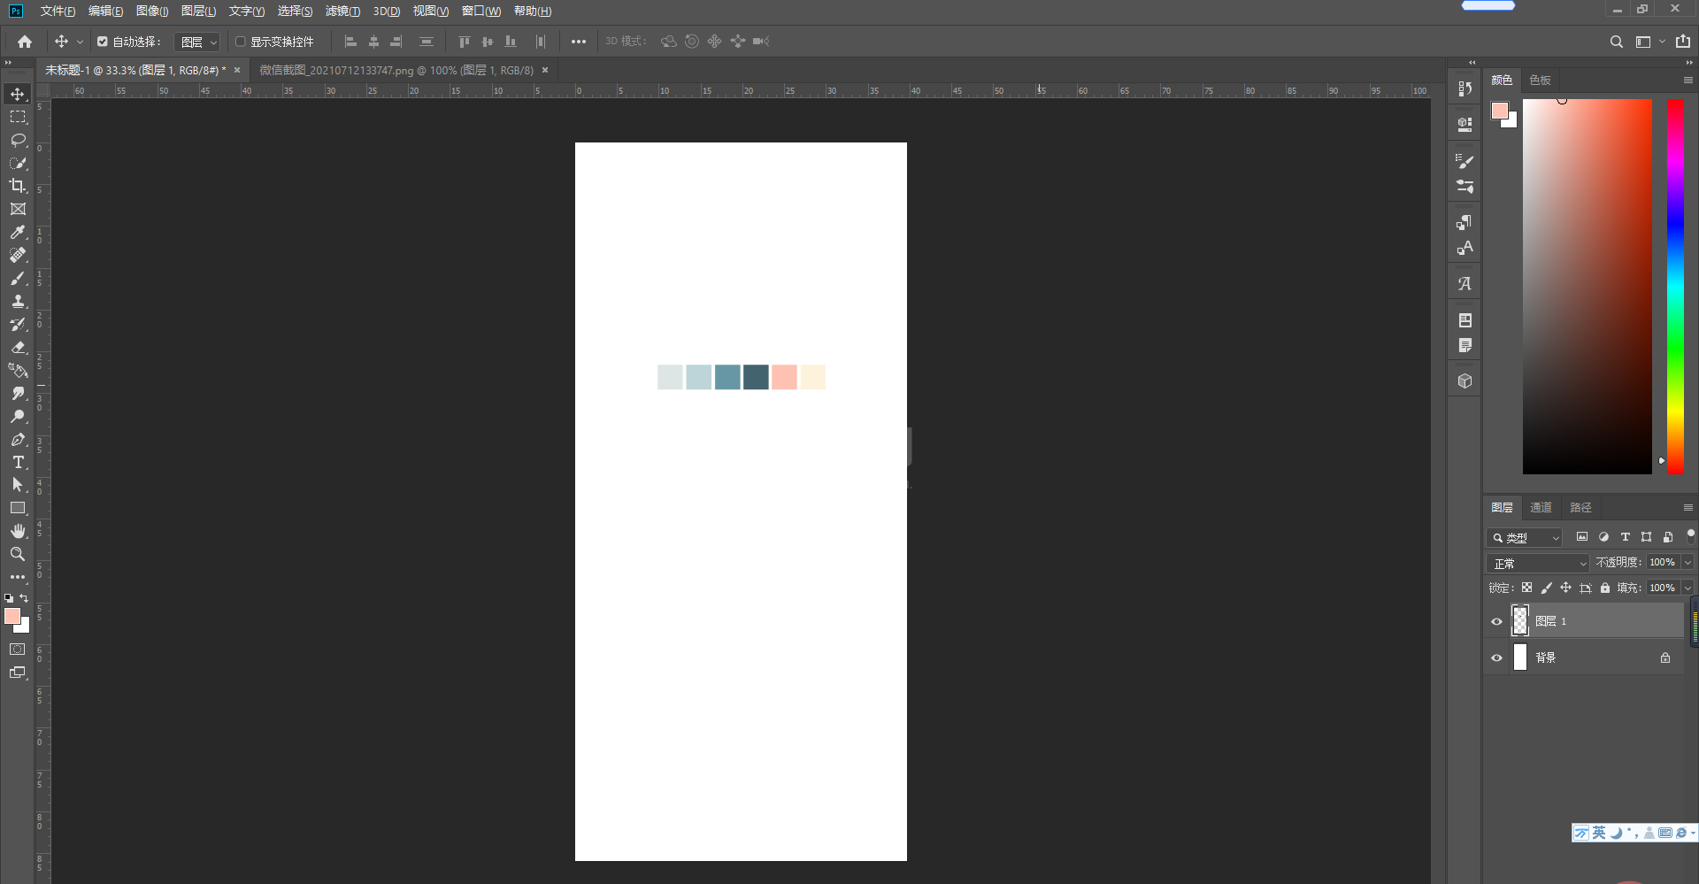
Task: Open the Color panel menu
Action: (x=1687, y=81)
